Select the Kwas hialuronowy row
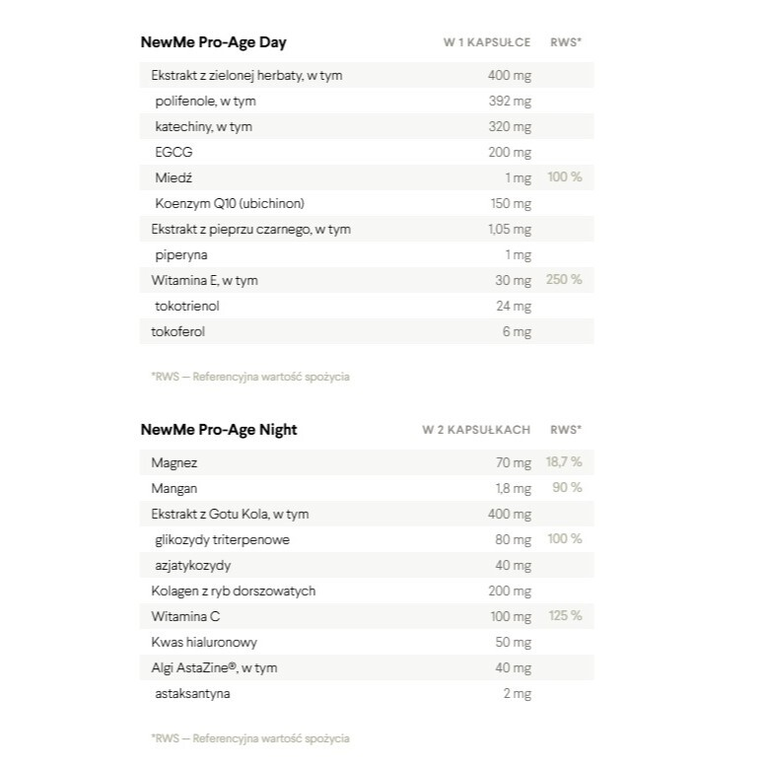Image resolution: width=766 pixels, height=766 pixels. (x=204, y=642)
